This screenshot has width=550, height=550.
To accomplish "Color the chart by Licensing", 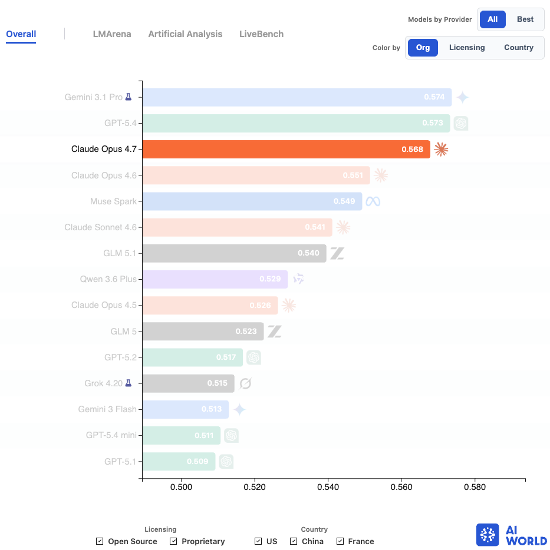I will [x=467, y=48].
